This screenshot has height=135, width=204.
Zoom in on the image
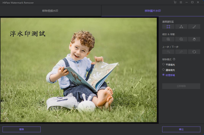168,39
